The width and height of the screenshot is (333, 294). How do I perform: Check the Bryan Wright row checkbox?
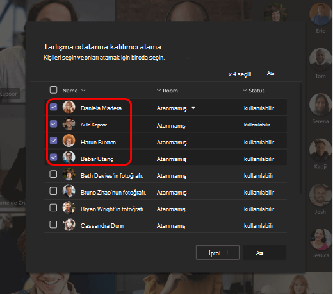[53, 207]
